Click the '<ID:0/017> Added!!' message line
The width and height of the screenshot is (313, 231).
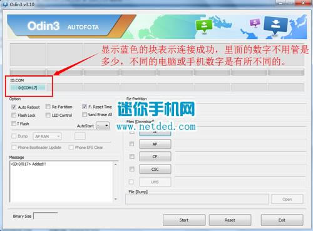(x=28, y=164)
